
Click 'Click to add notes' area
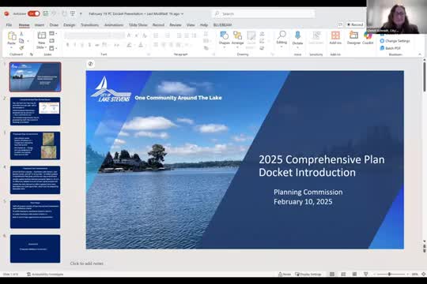(87, 263)
